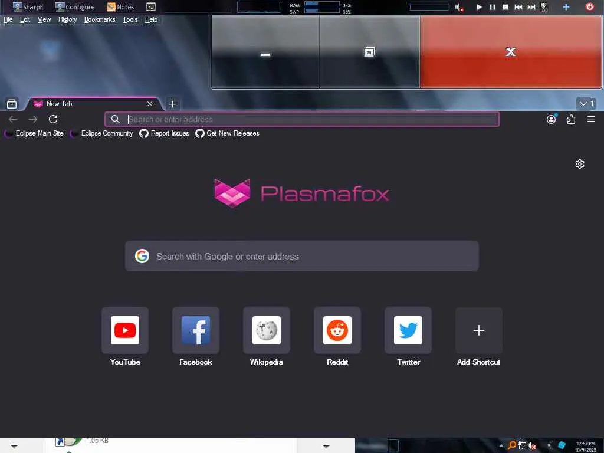Open the hamburger application menu
The image size is (604, 453).
pos(591,119)
